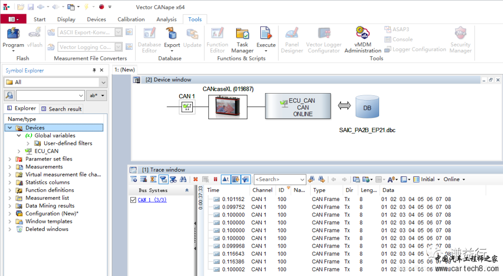Click the Channel column header
Screen dimensions: 503x276
(x=262, y=190)
